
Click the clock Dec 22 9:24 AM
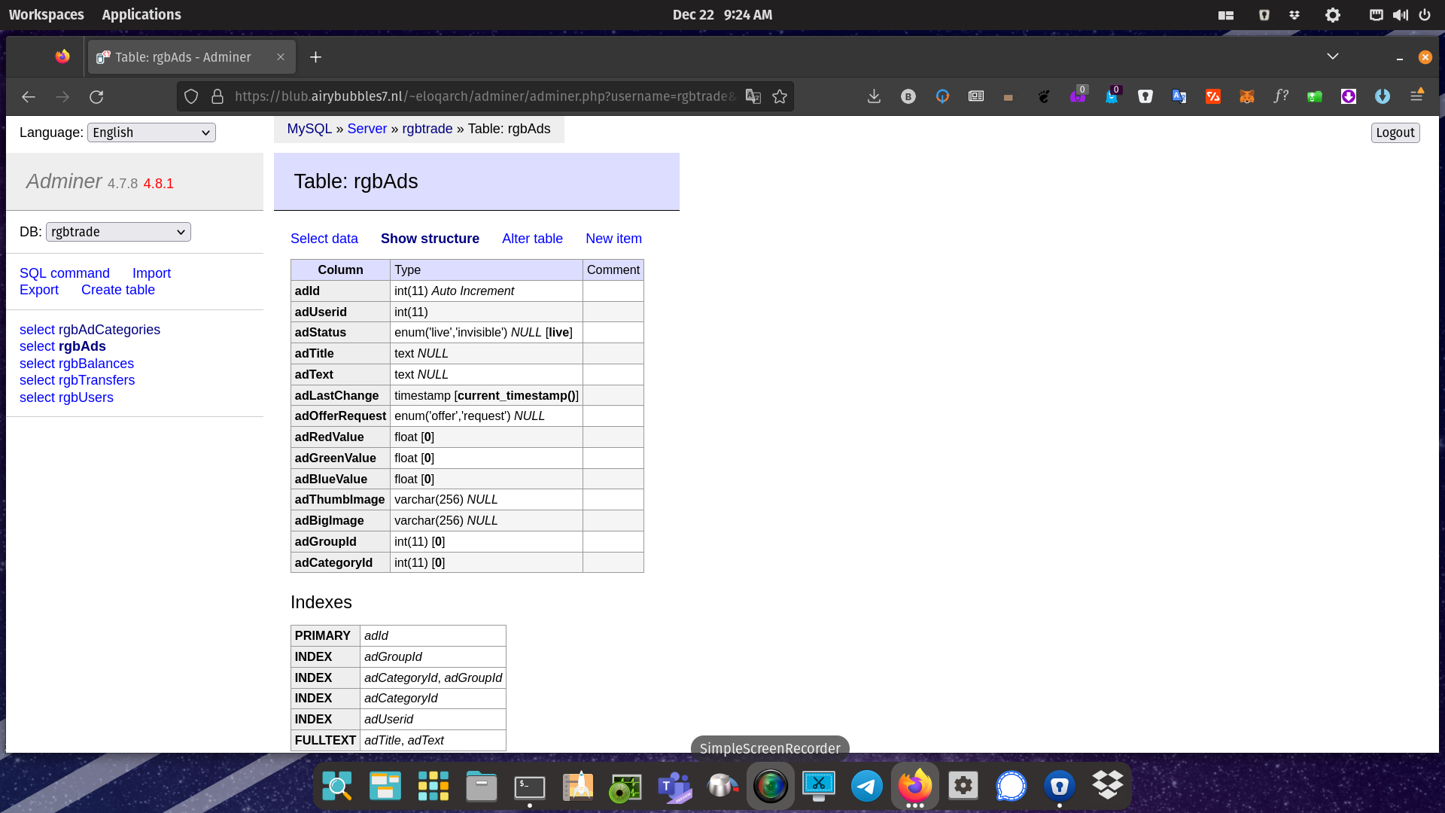pos(722,15)
